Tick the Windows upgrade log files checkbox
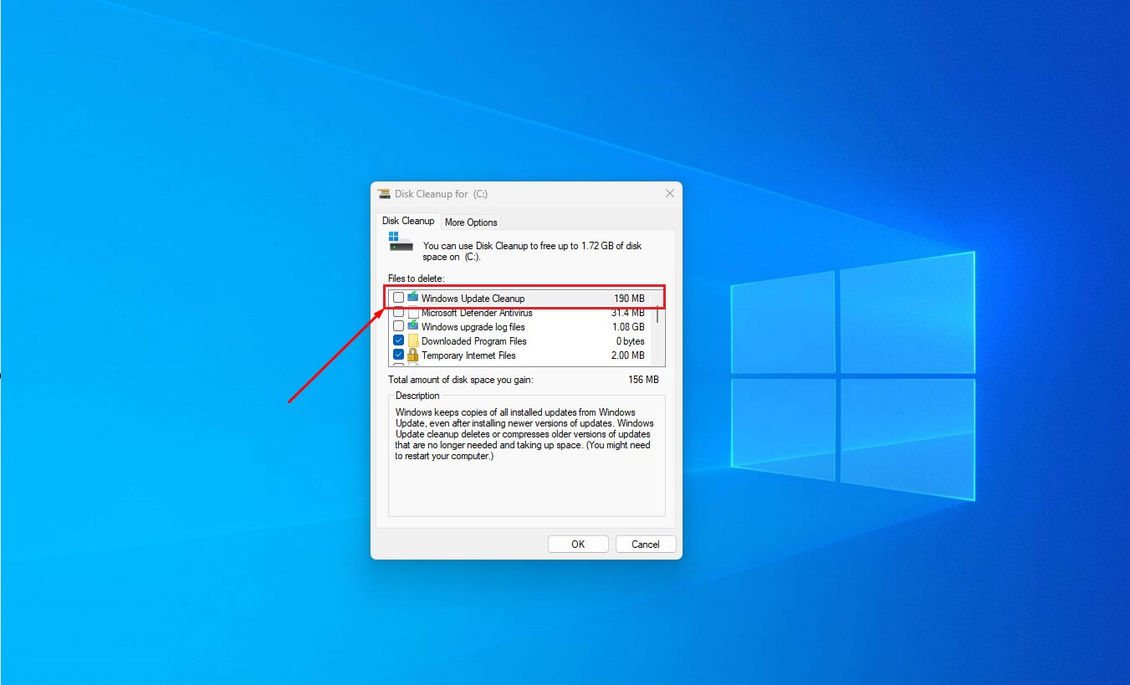The width and height of the screenshot is (1130, 685). (398, 326)
